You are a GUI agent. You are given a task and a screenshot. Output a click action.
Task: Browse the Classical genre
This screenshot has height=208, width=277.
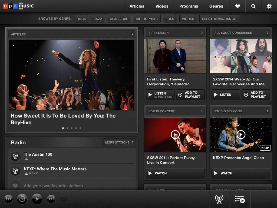(x=119, y=19)
